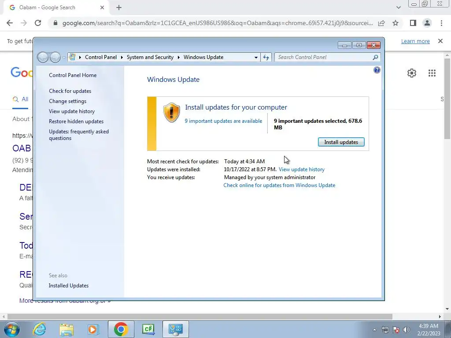Dismiss the Chrome notification bar
The height and width of the screenshot is (338, 451).
[x=440, y=41]
